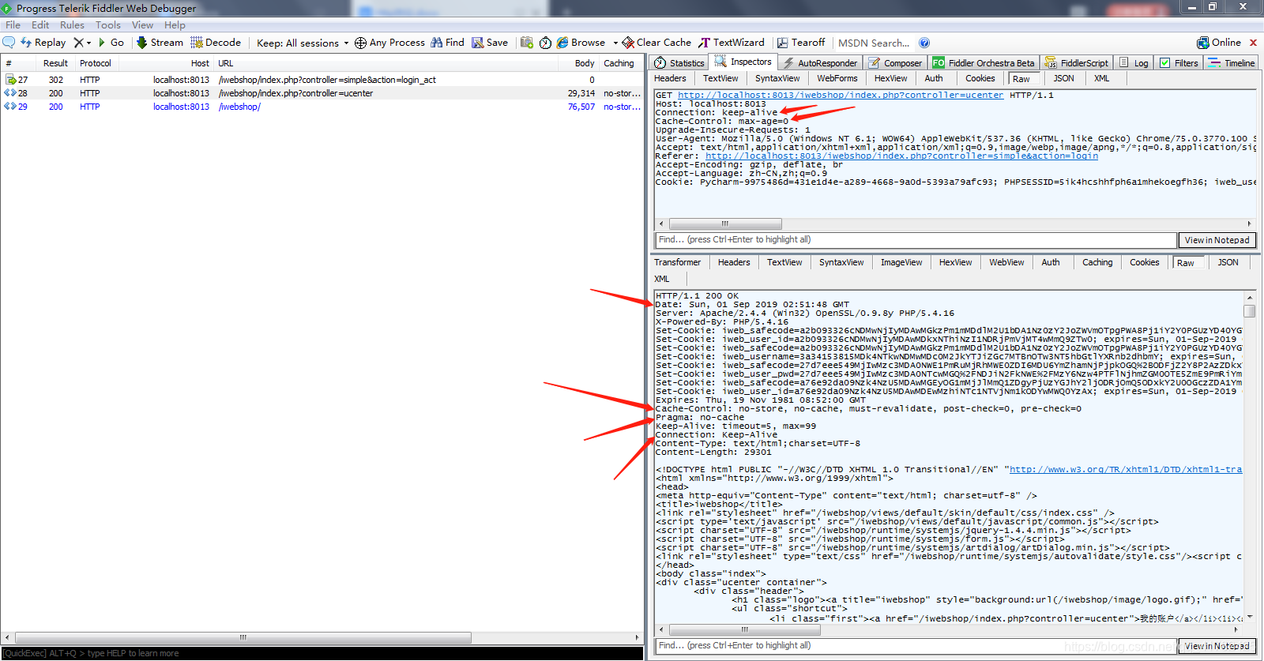1264x661 pixels.
Task: Open the Remove sessions dropdown arrow
Action: coord(88,43)
